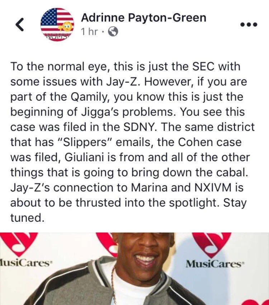Open the attached photo of the smiling man
Viewport: 269px width, 305px height.
tap(134, 269)
